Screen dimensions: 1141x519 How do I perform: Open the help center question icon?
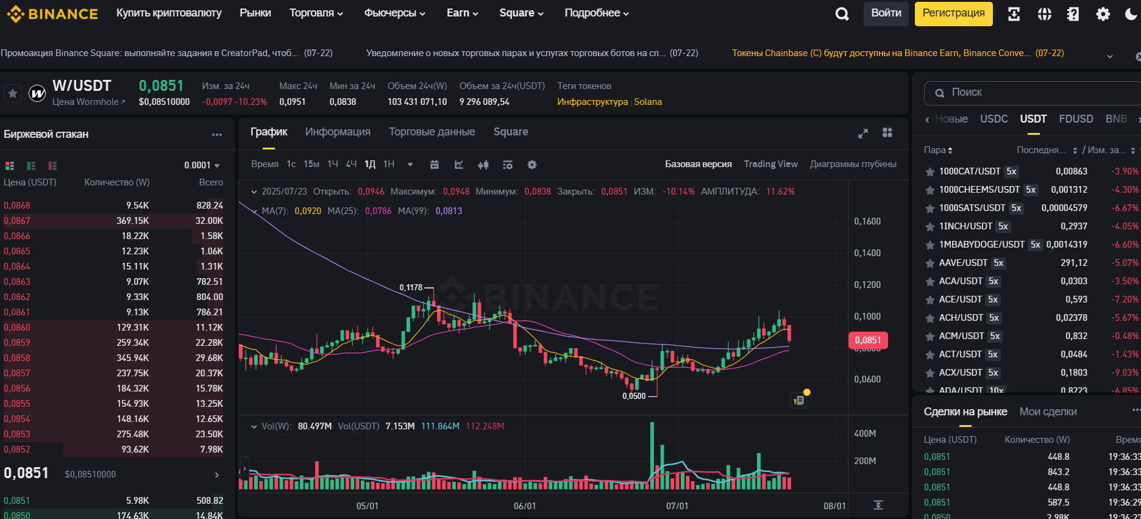coord(1073,14)
